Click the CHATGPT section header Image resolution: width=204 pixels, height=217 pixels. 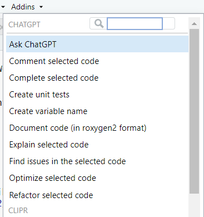pyautogui.click(x=24, y=24)
